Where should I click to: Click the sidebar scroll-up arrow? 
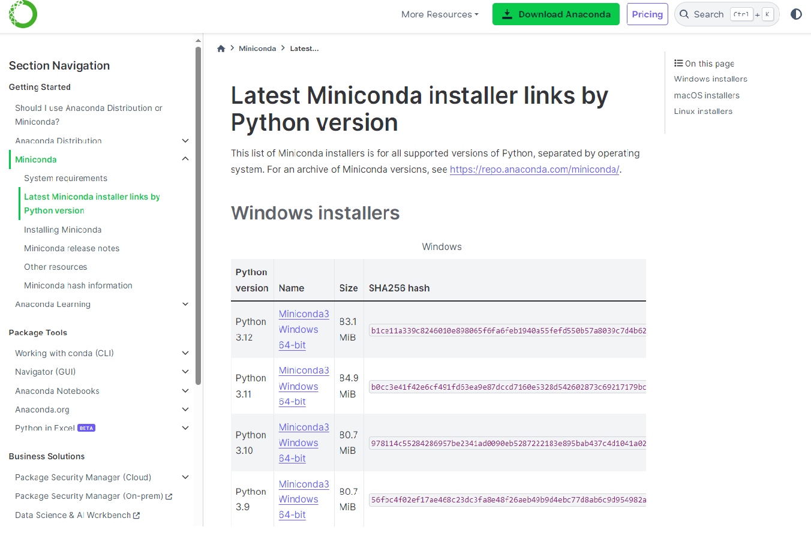pos(198,41)
